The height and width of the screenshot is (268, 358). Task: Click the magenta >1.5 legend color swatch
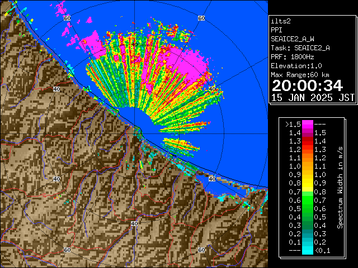coord(307,124)
